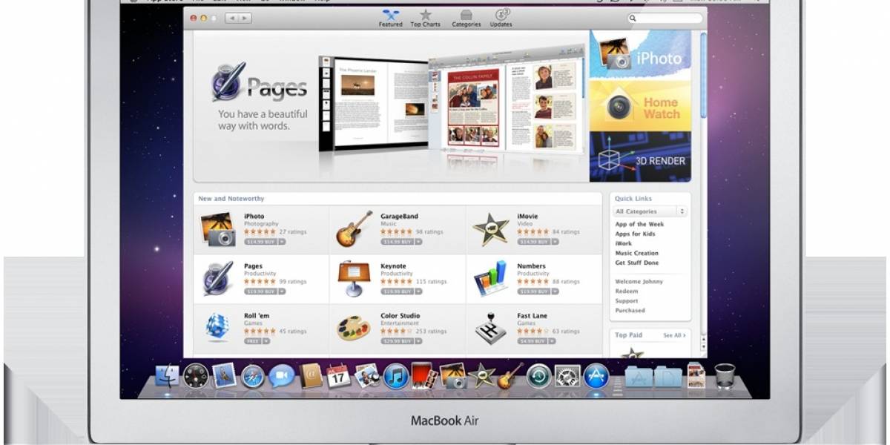Open the Pages pen icon in the app grid
Screen dimensions: 890x445
(218, 278)
